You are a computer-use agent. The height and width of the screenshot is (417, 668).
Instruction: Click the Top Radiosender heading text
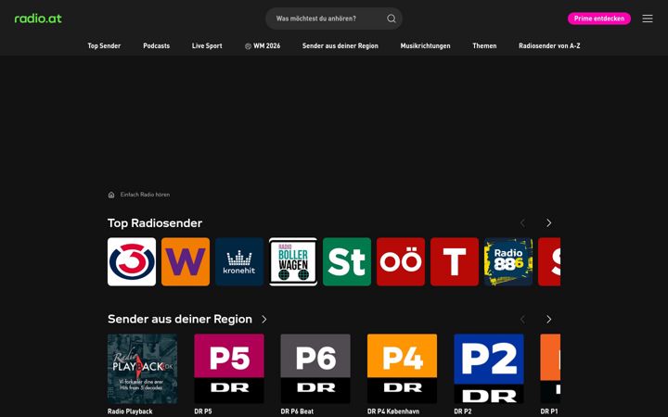click(x=155, y=223)
